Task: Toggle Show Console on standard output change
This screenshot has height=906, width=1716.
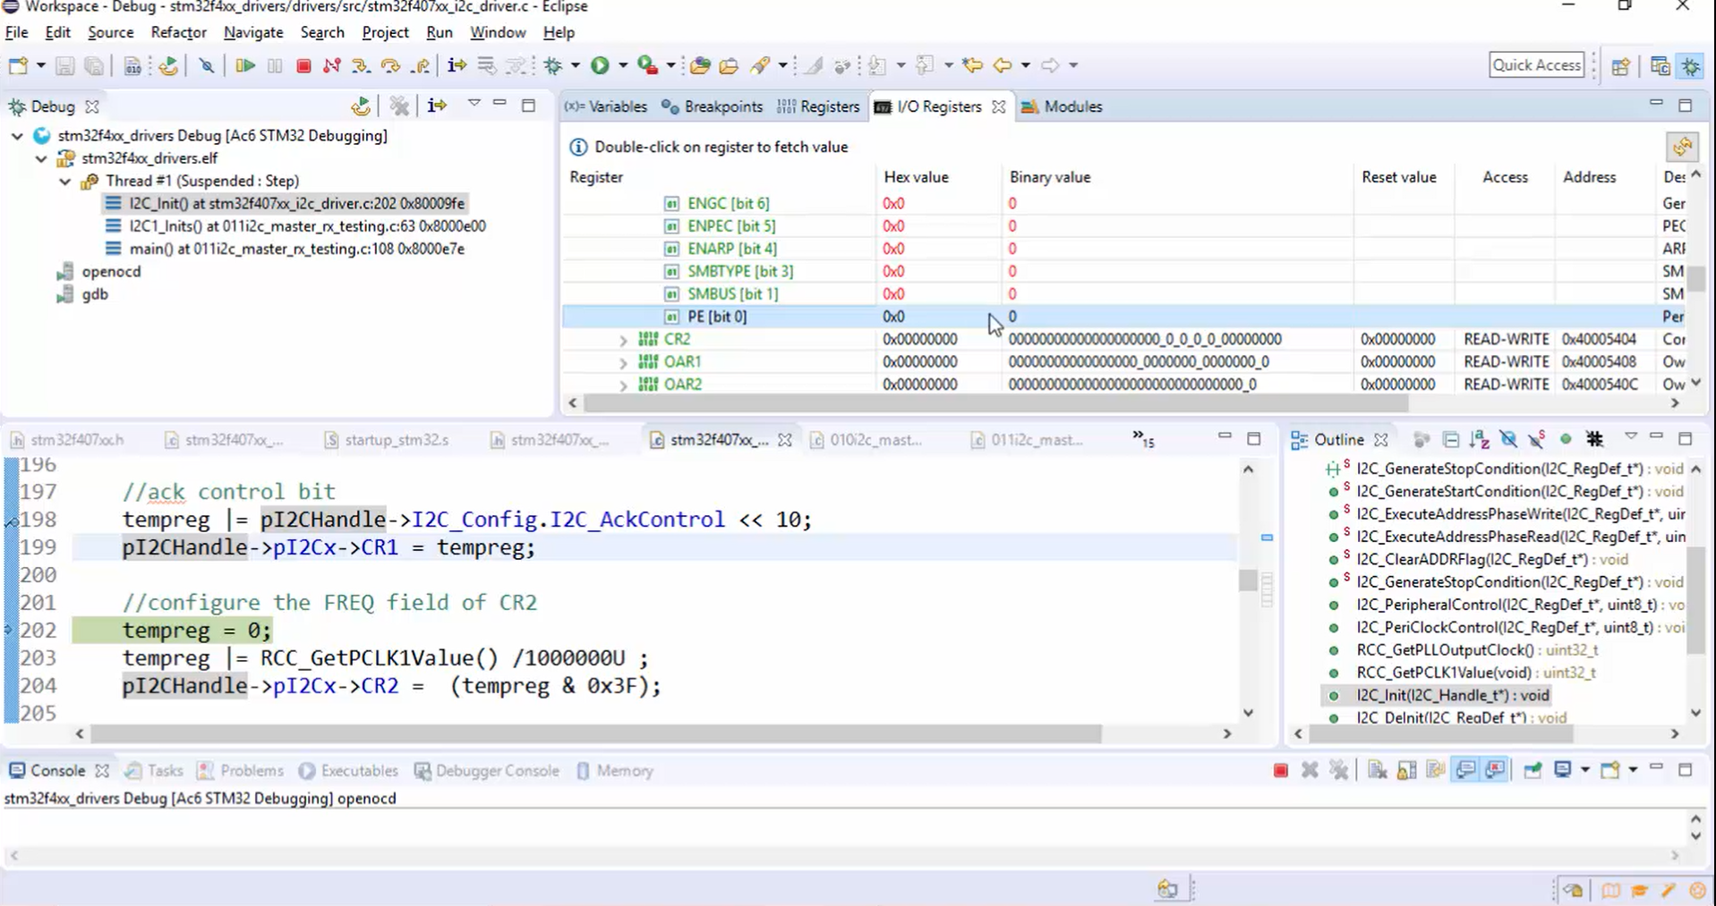Action: [1465, 770]
